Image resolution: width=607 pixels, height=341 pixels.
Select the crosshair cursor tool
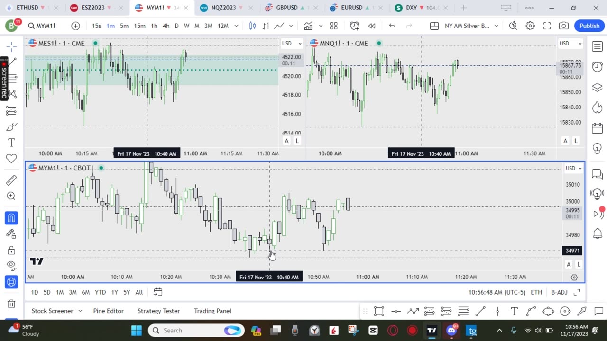tap(12, 46)
